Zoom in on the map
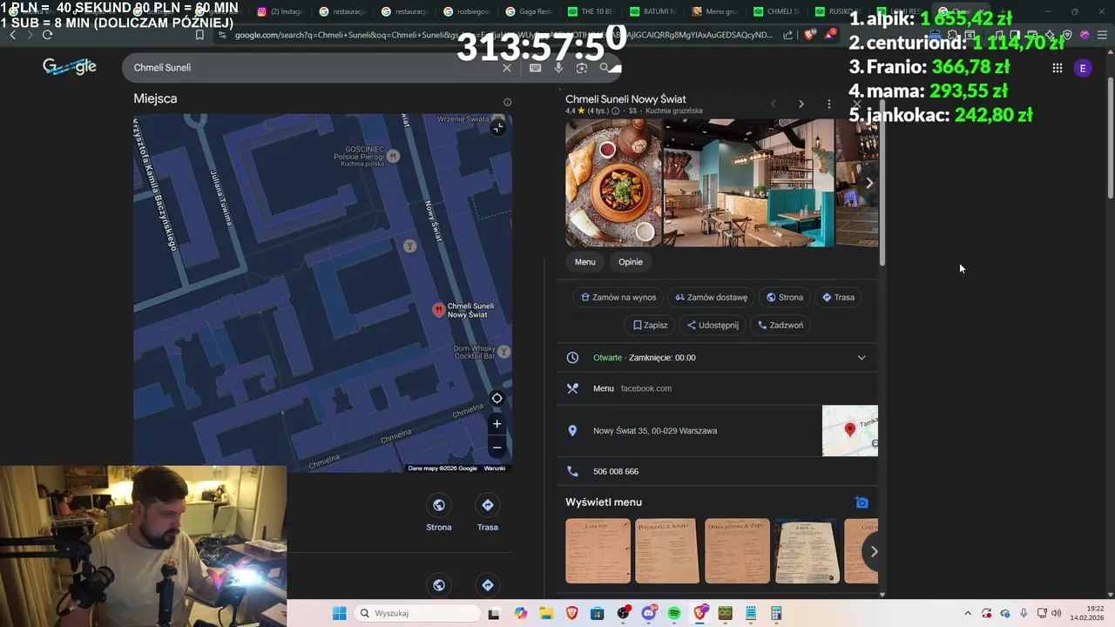 point(497,424)
